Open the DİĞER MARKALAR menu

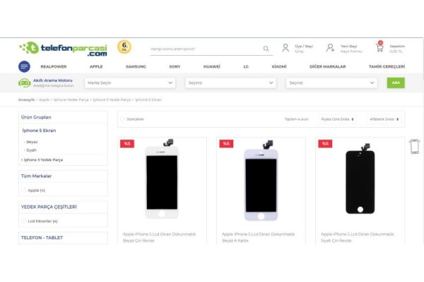point(327,67)
